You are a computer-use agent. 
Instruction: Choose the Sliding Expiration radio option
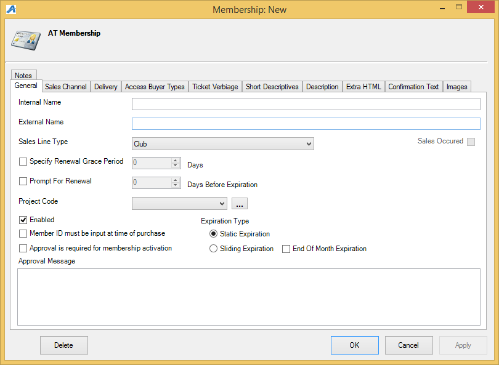pos(213,249)
